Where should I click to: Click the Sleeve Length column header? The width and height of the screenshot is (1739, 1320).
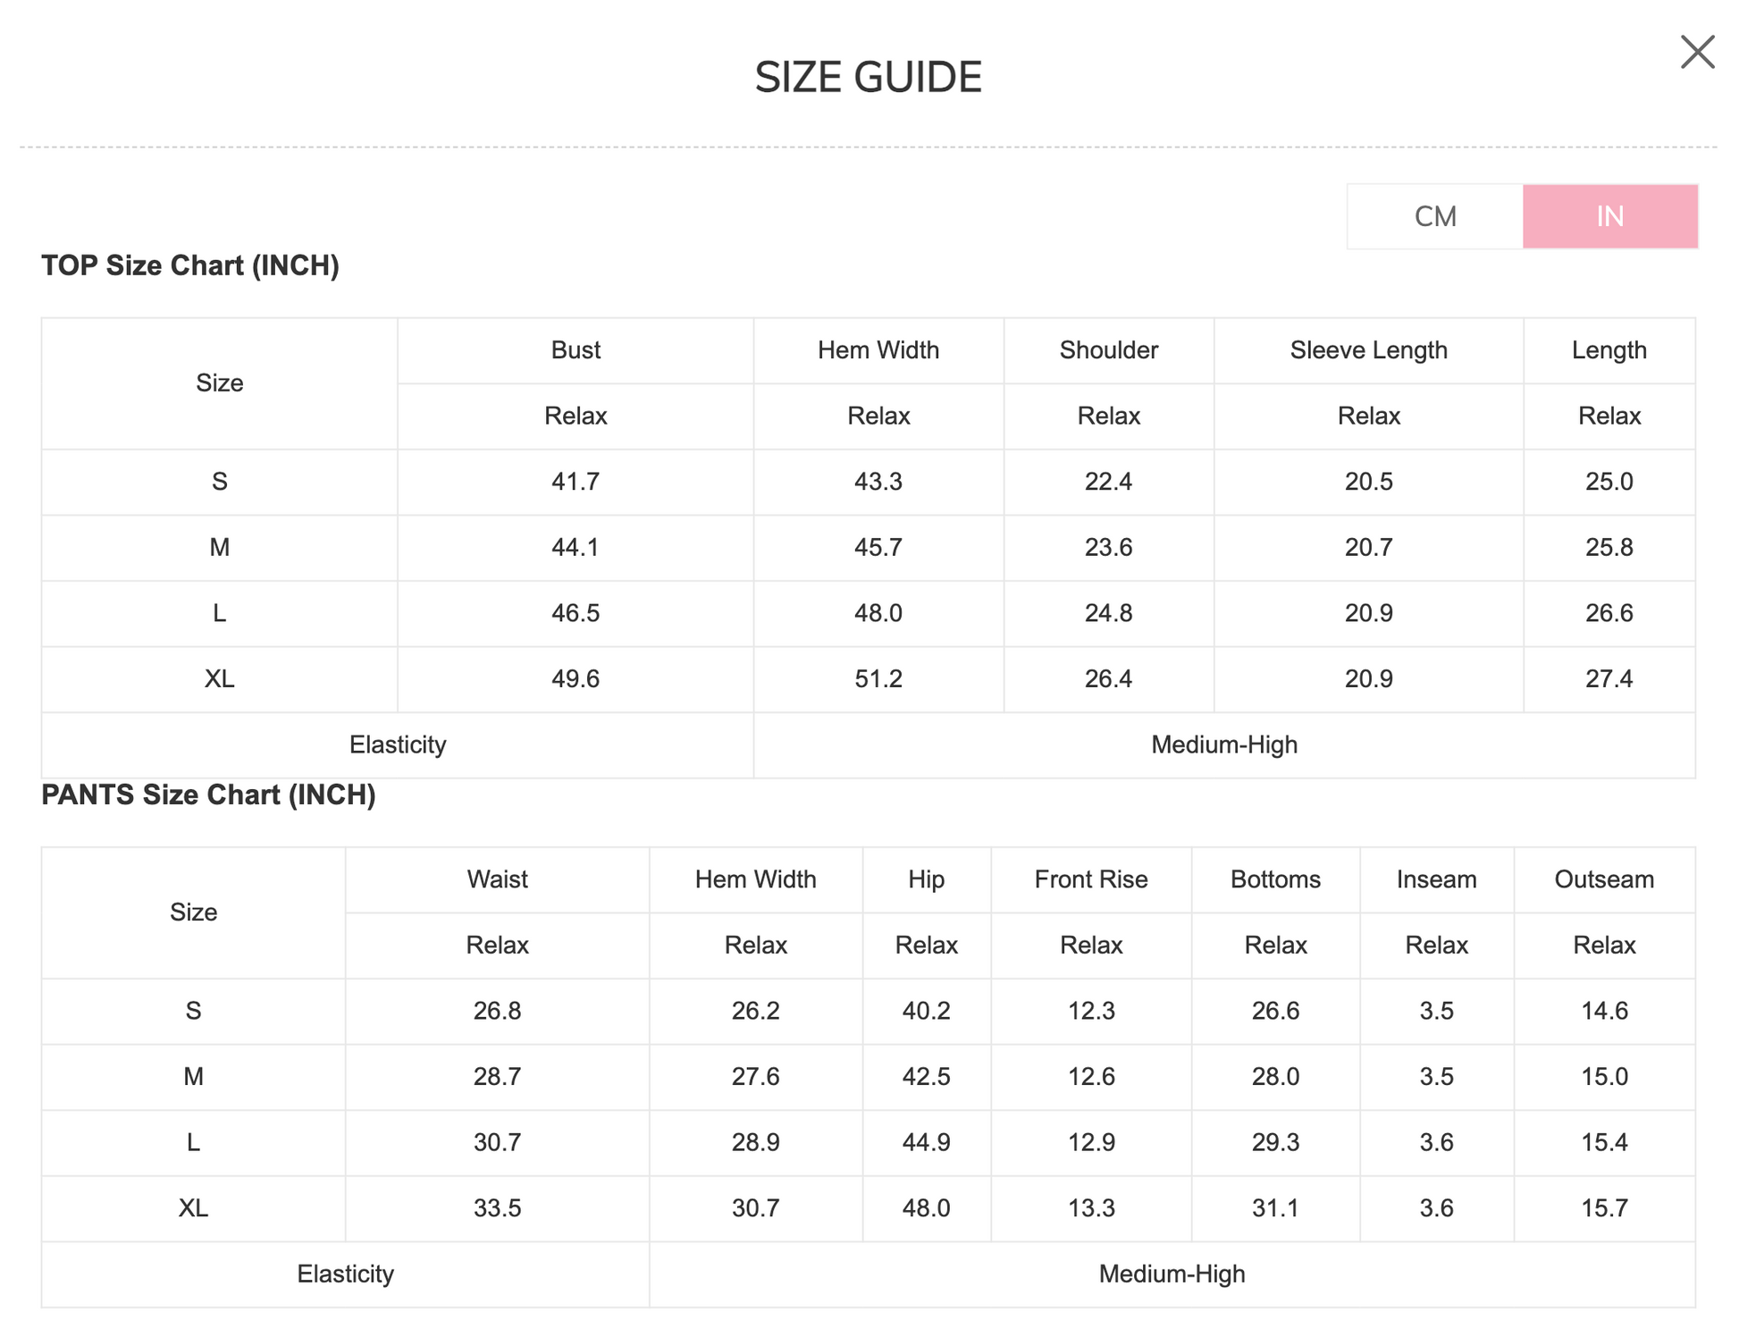1368,350
